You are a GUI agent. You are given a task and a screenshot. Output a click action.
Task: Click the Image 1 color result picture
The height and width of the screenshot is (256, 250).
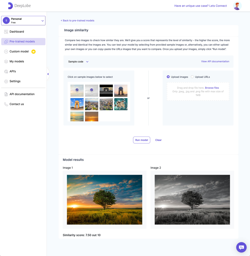(104, 200)
